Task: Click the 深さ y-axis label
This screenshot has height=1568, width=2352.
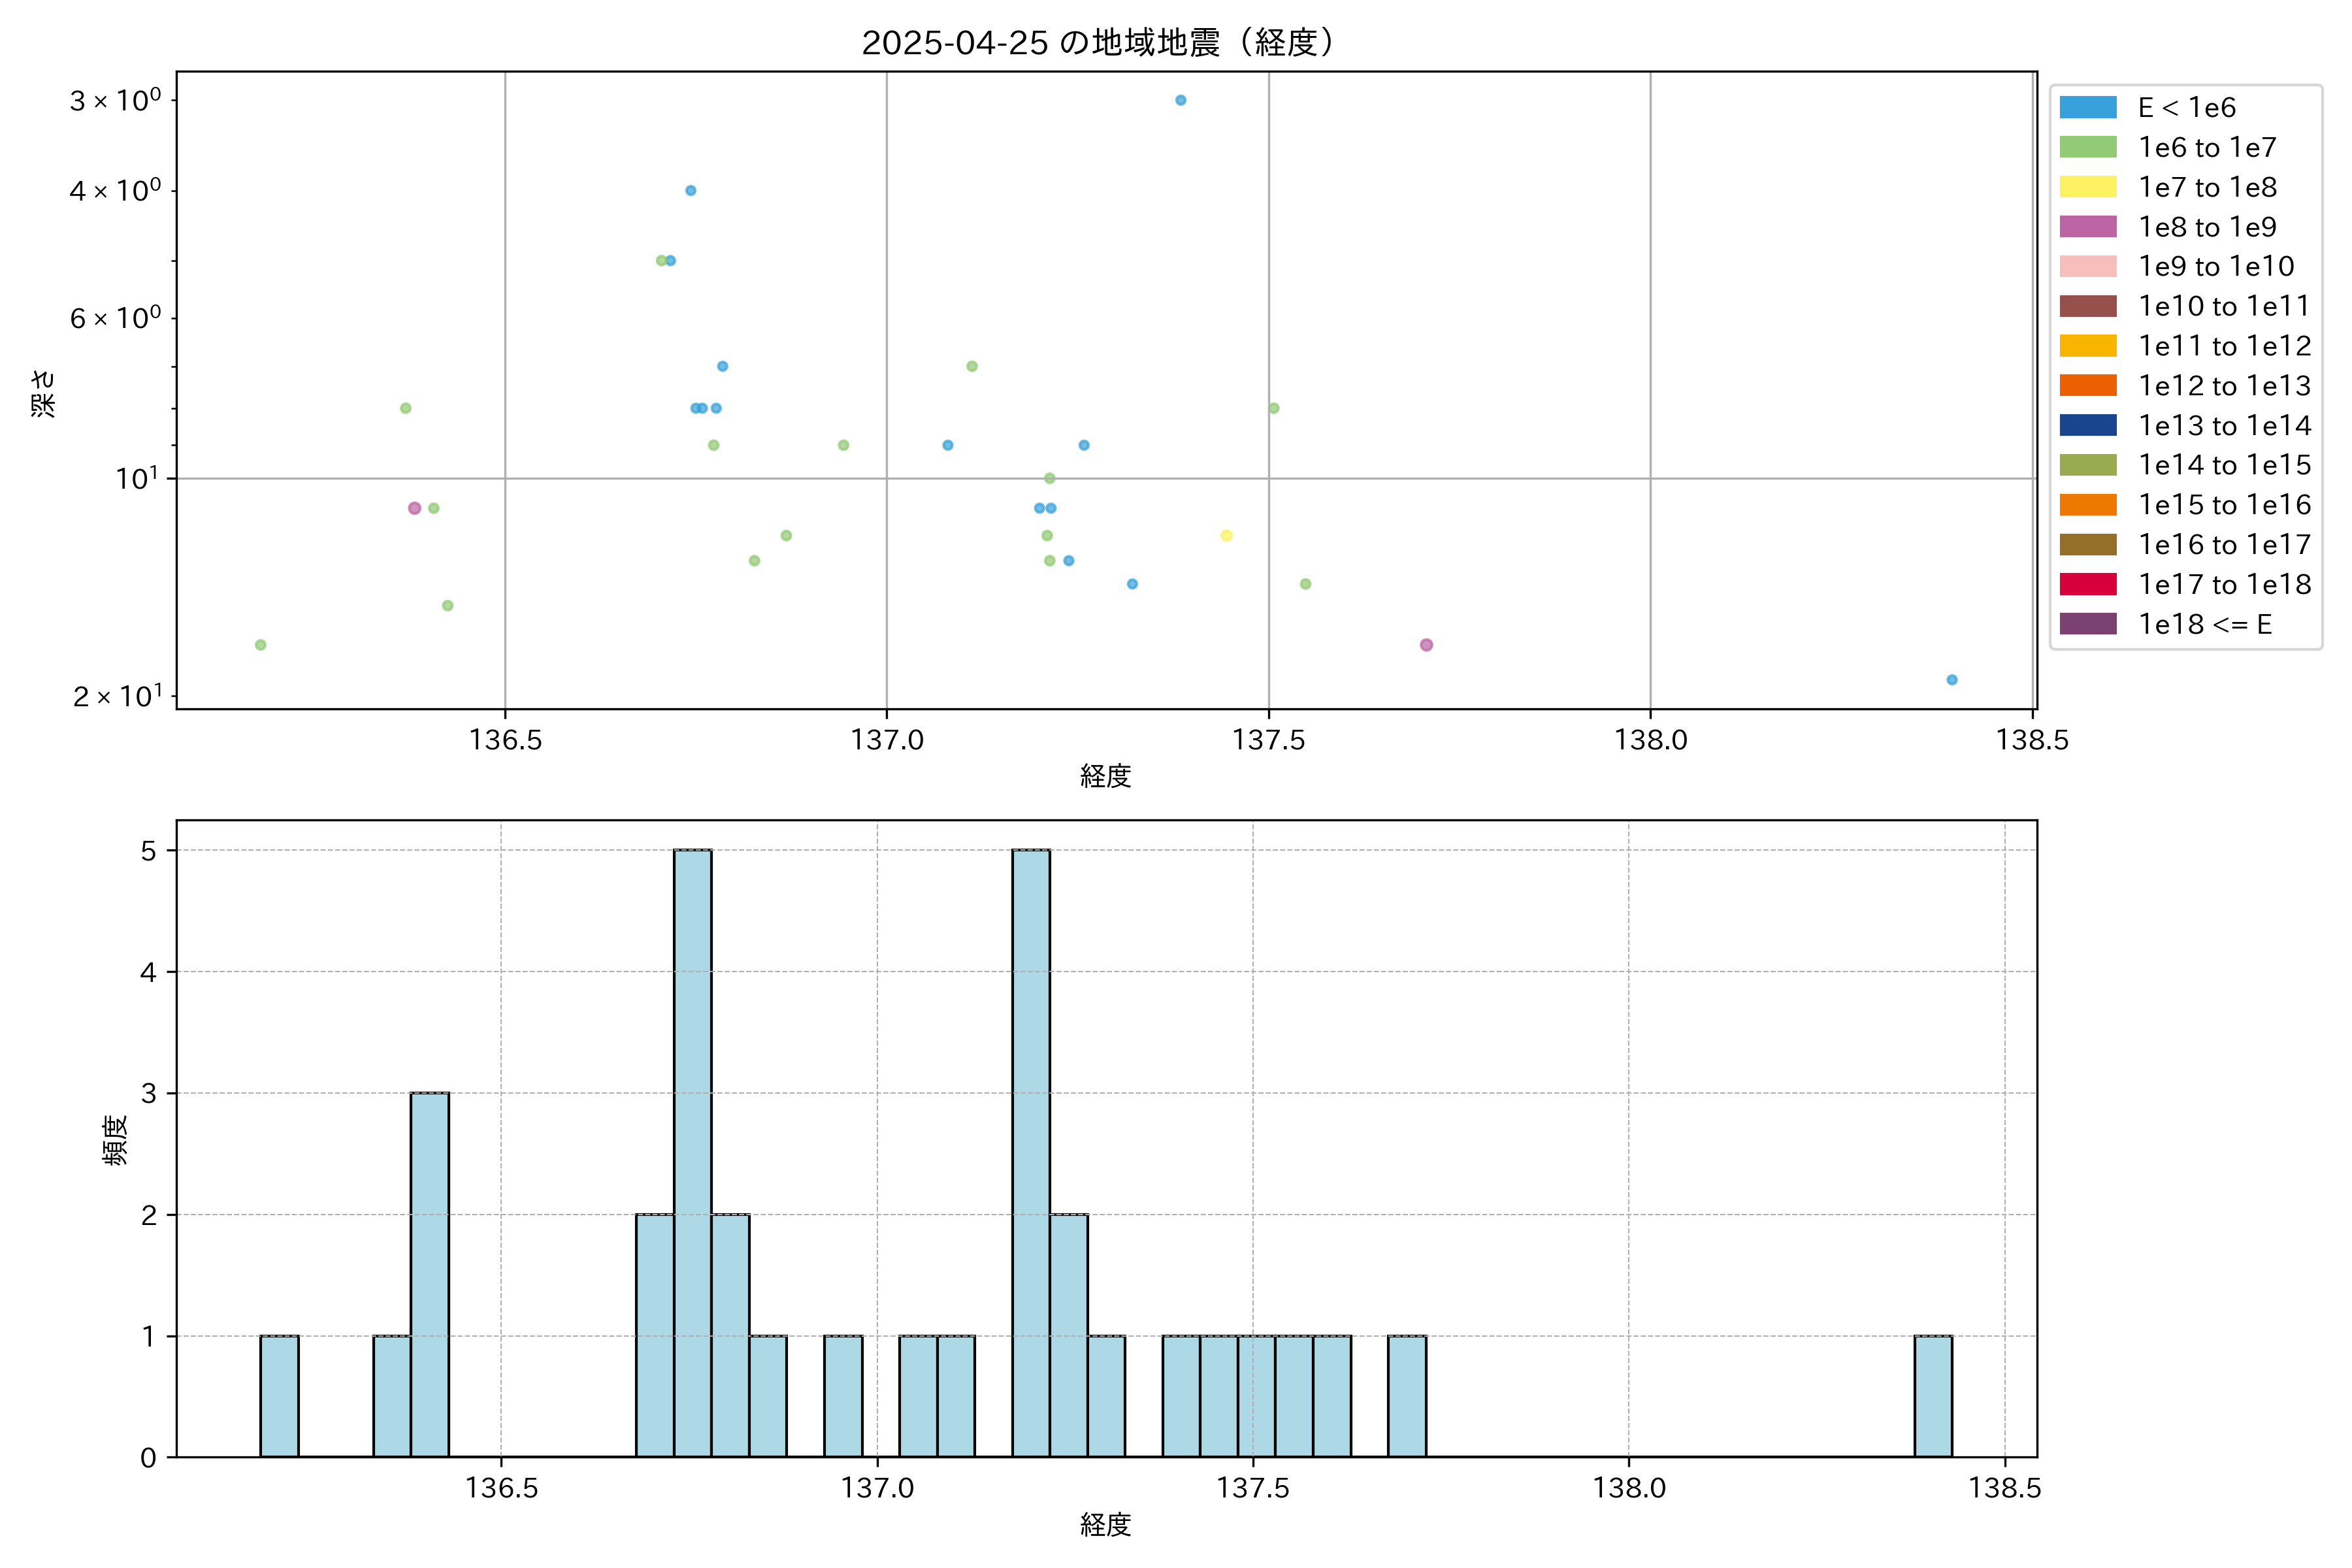Action: pyautogui.click(x=43, y=393)
